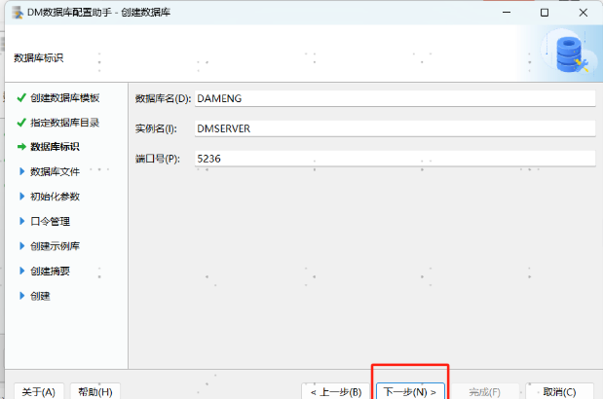Open the 关于(A) about button
603x399 pixels.
coord(39,391)
